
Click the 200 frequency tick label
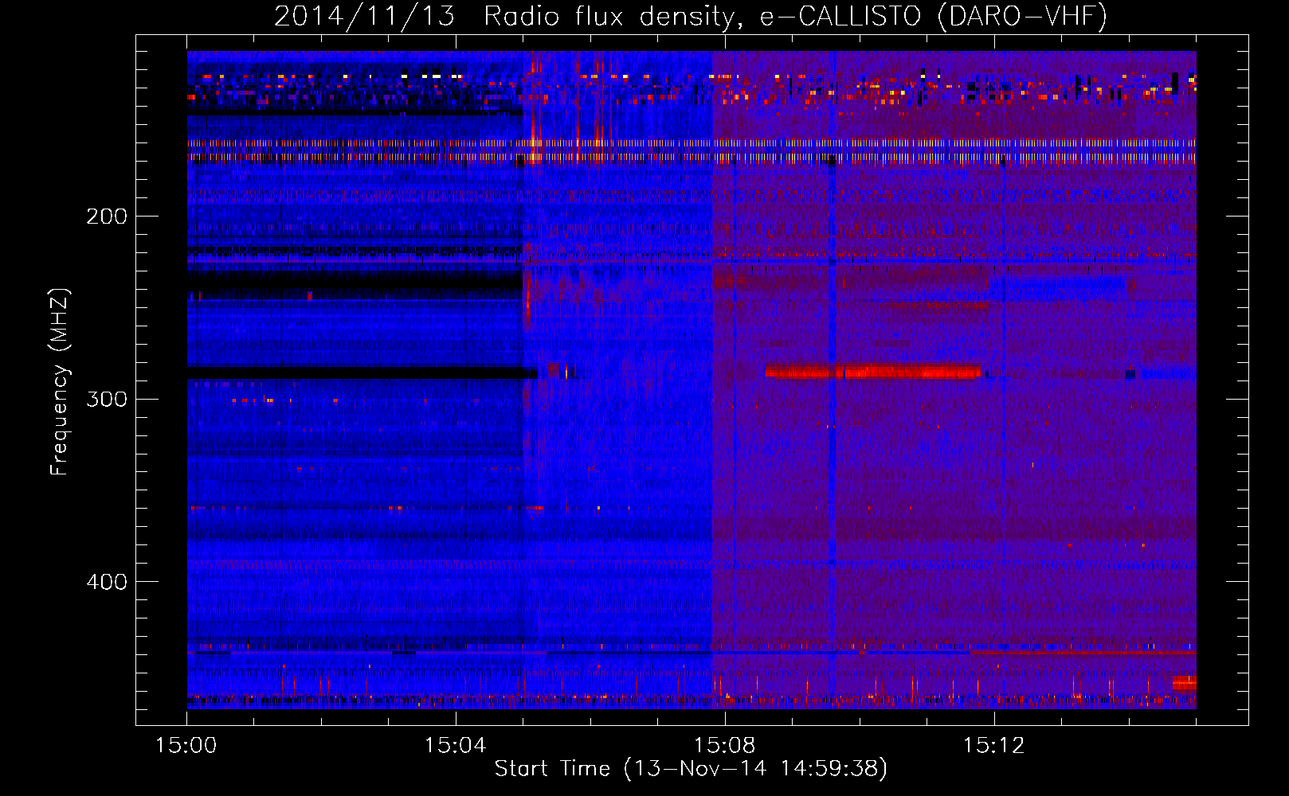(107, 217)
